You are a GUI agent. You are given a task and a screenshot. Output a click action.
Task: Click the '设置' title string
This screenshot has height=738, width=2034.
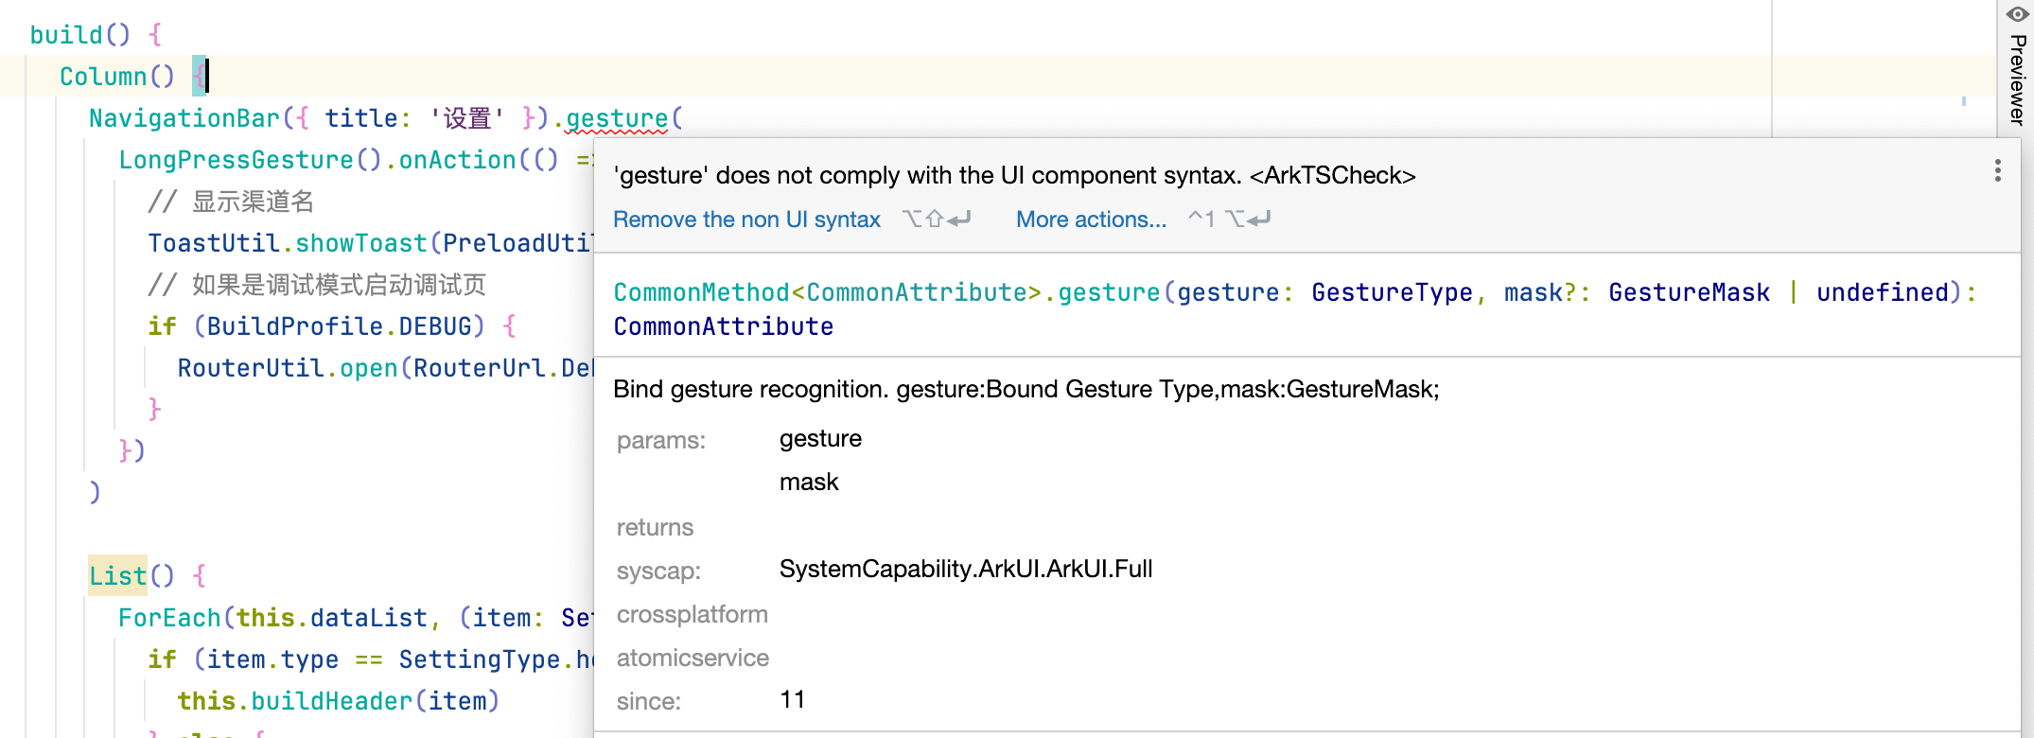[467, 118]
